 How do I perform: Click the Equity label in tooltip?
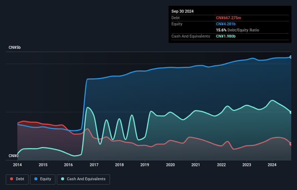tap(177, 24)
